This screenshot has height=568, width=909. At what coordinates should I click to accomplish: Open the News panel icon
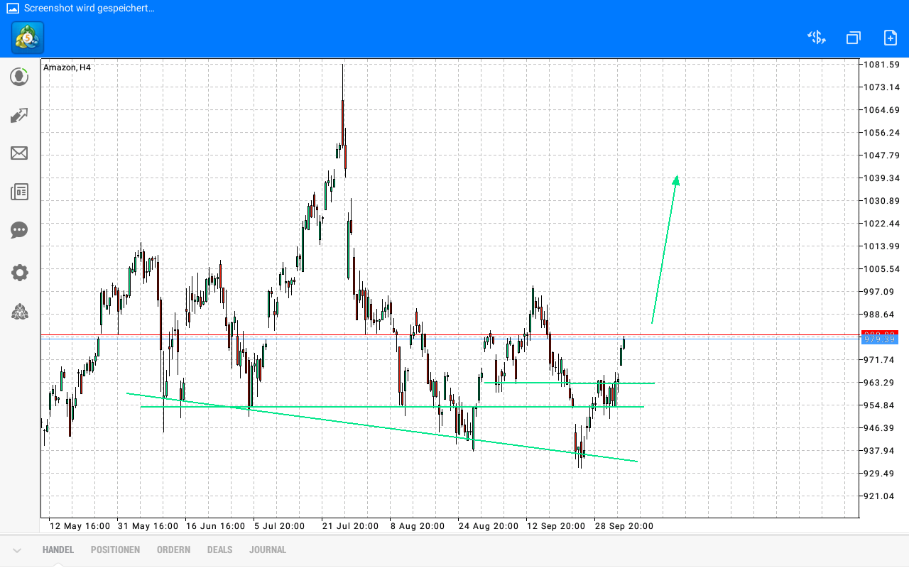(x=19, y=192)
